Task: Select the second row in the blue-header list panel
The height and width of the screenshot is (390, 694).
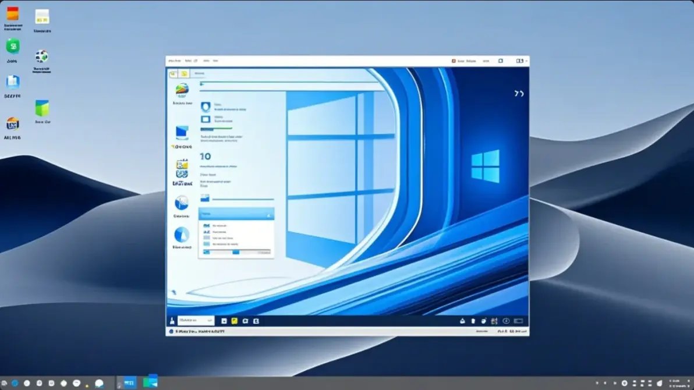Action: 236,232
